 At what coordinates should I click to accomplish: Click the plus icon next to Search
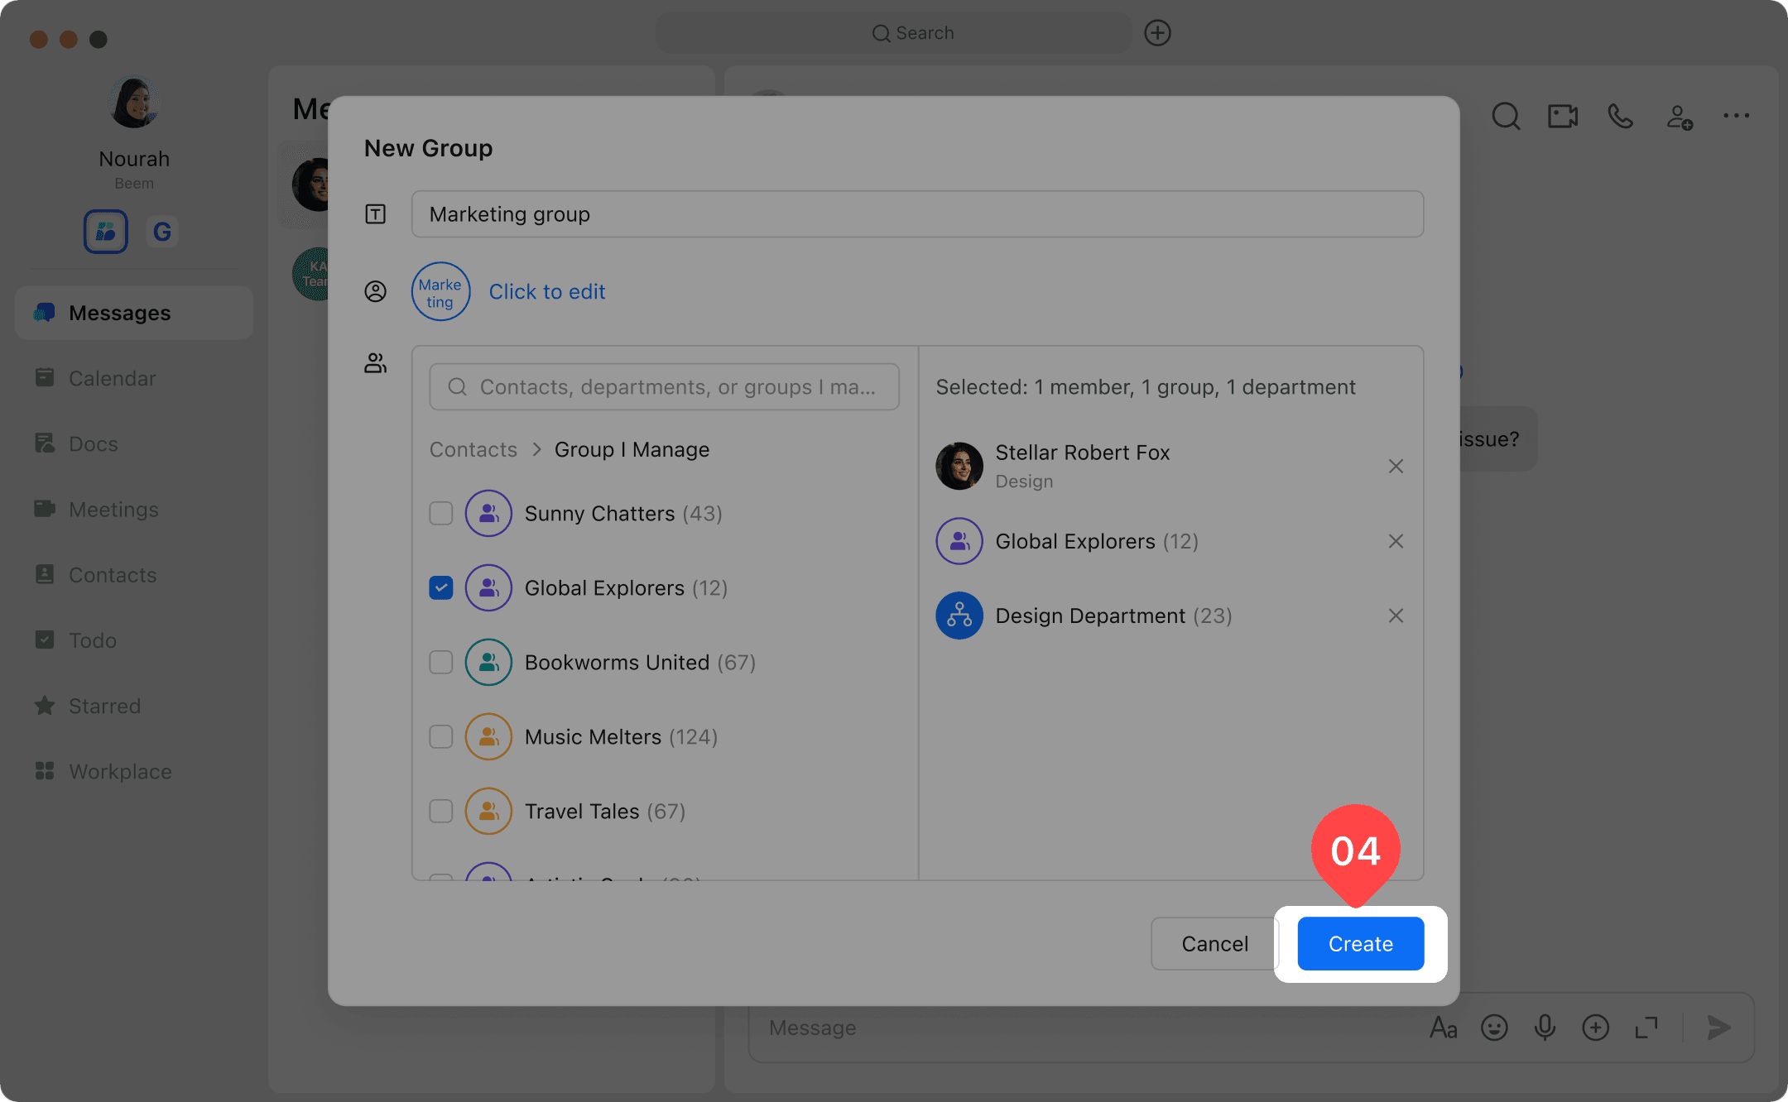coord(1157,33)
